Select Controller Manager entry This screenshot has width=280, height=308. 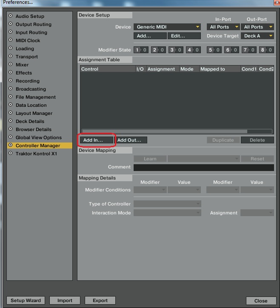click(40, 145)
